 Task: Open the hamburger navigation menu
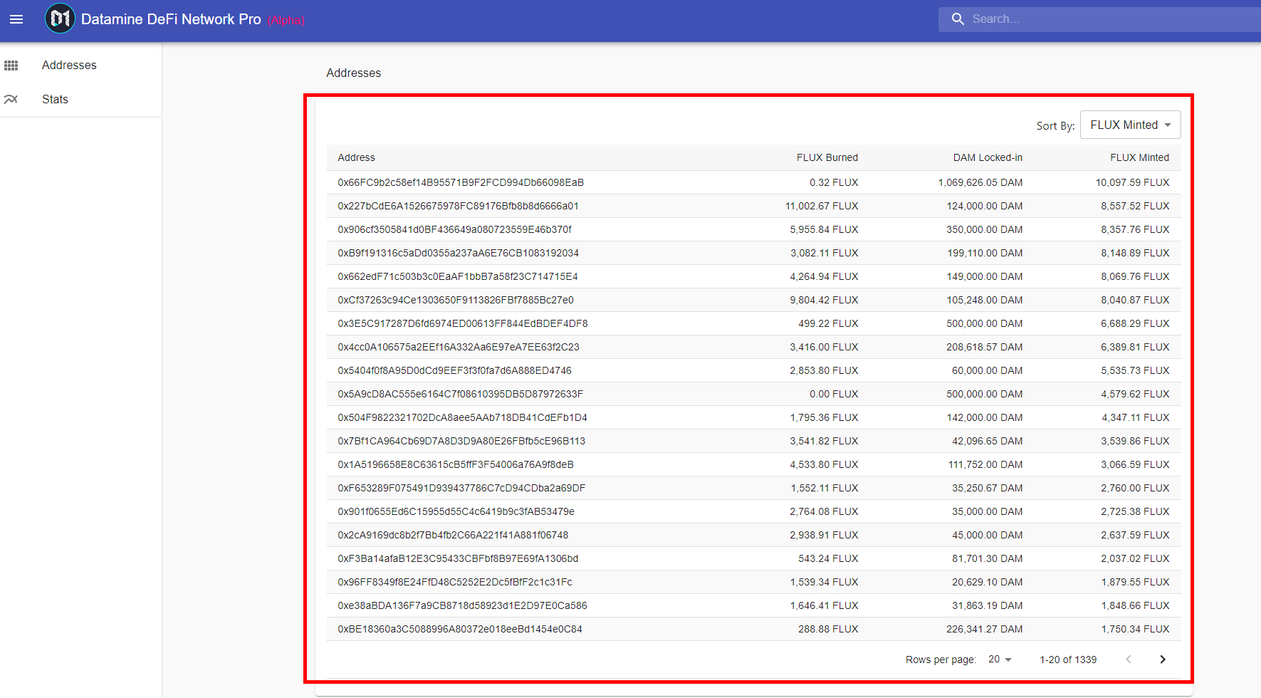[16, 19]
